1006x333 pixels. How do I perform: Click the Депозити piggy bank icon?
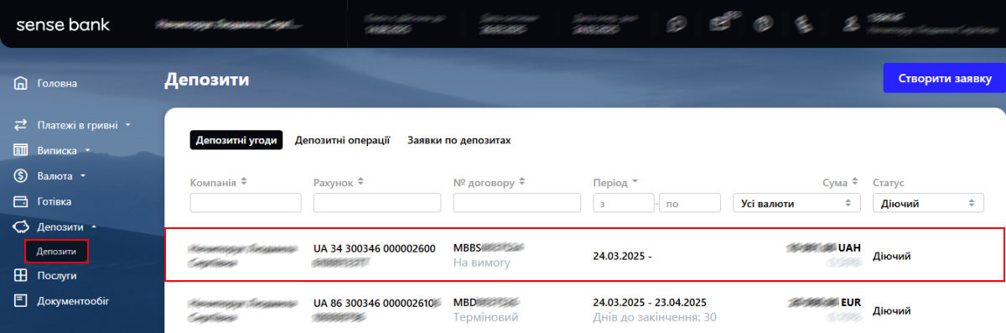(x=21, y=226)
